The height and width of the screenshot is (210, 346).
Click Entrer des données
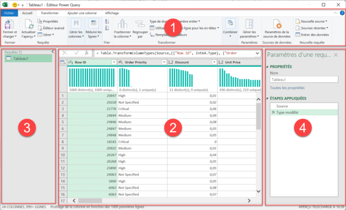point(312,35)
